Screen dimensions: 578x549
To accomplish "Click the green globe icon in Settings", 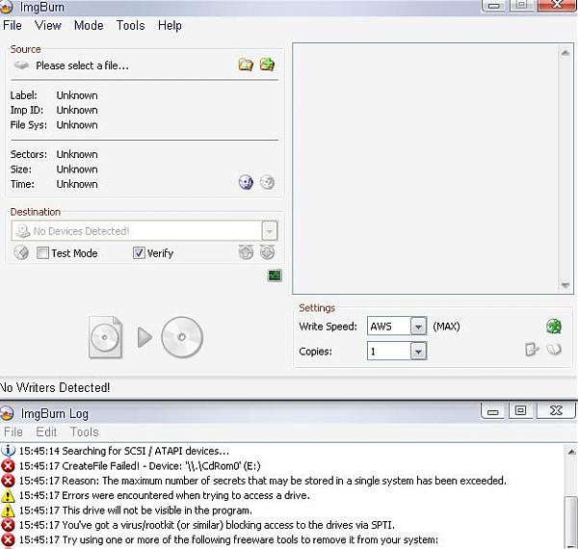I will click(554, 327).
